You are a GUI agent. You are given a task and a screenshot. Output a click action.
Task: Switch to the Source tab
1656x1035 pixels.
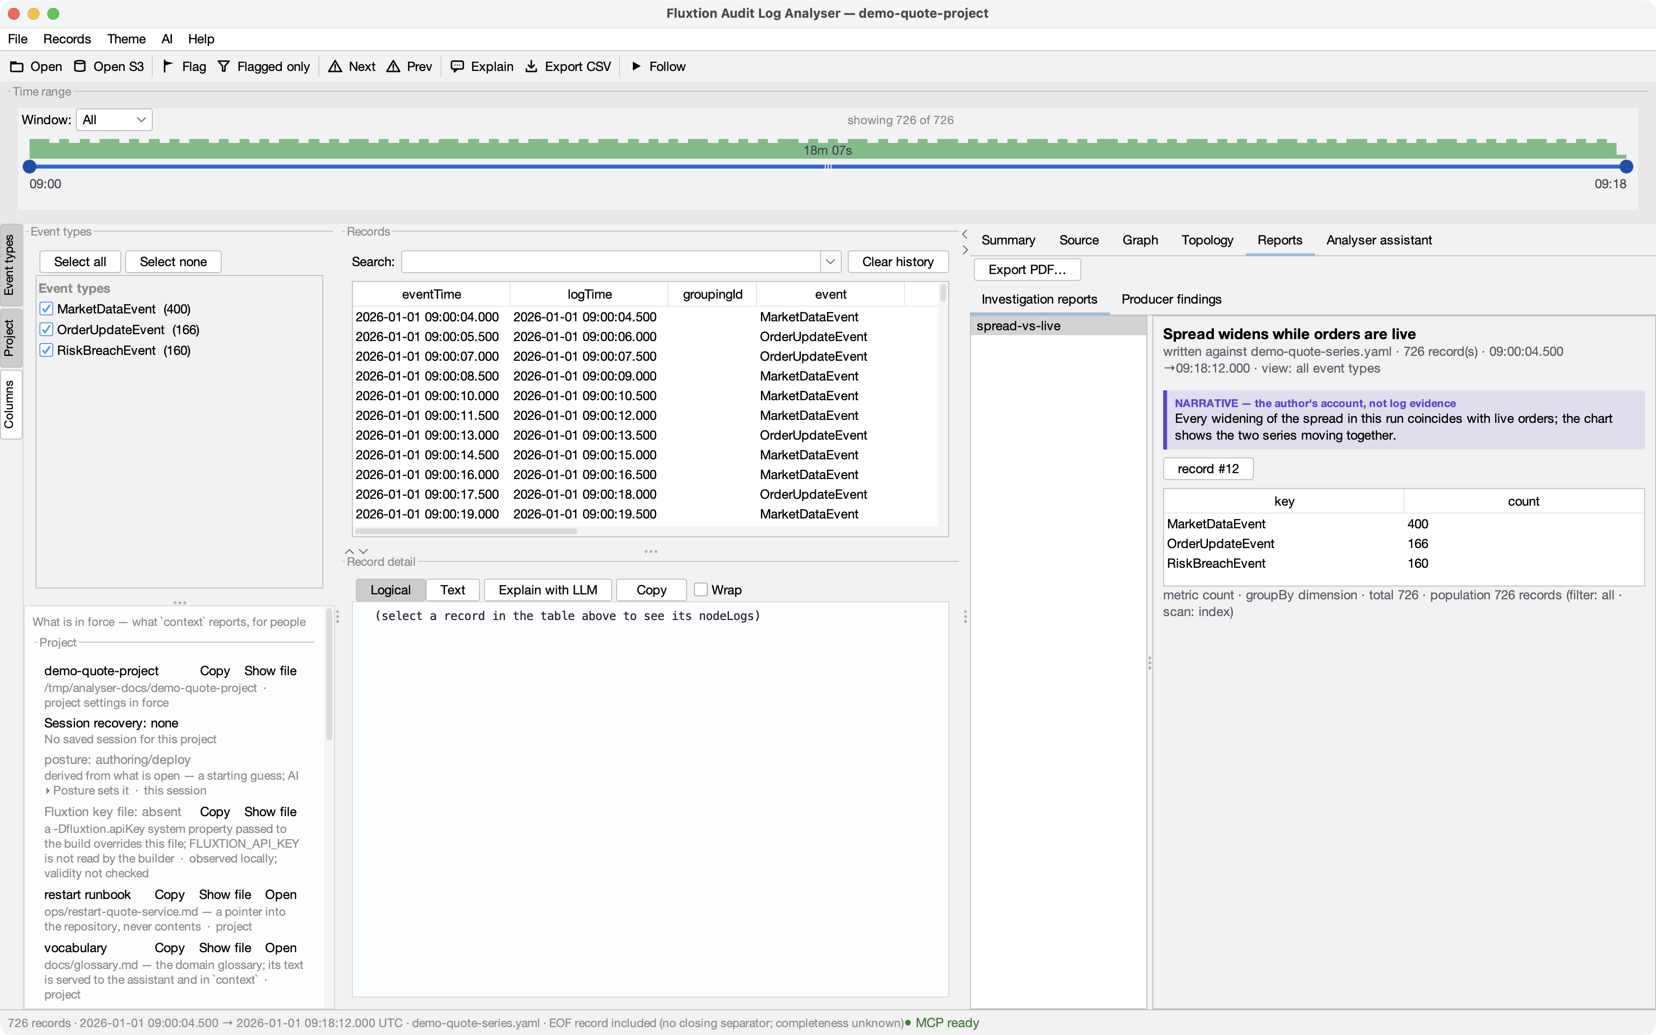coord(1079,241)
